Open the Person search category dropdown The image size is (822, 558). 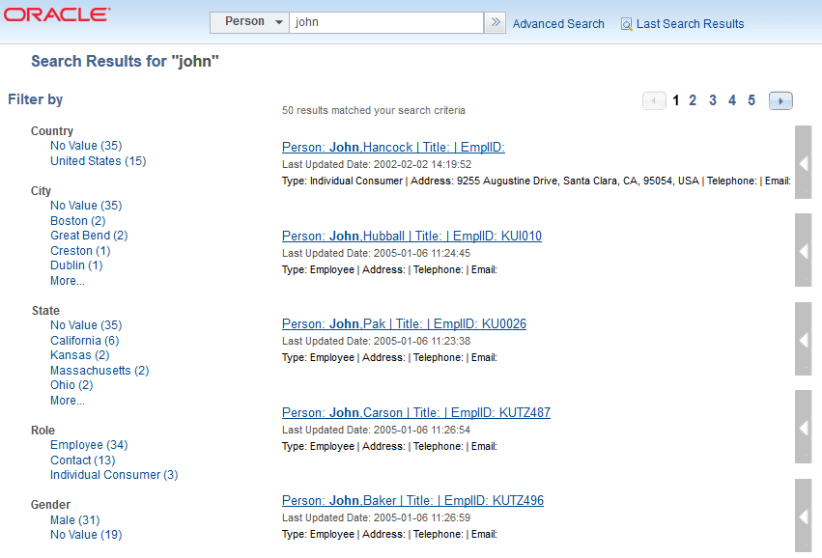248,21
